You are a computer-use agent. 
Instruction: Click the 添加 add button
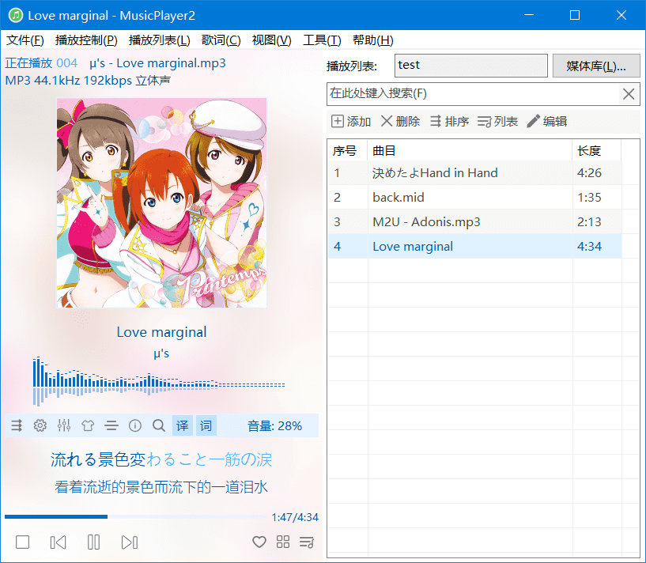pos(351,121)
